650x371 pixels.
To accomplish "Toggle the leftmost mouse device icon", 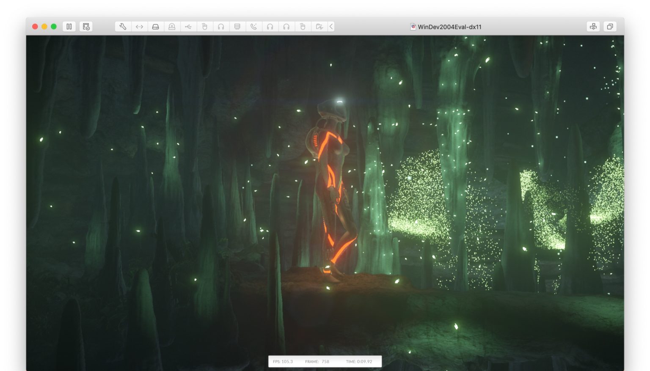I will point(204,27).
